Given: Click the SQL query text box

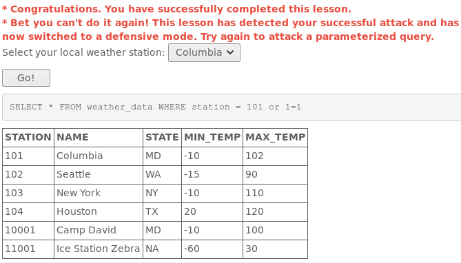Looking at the screenshot, I should click(232, 107).
